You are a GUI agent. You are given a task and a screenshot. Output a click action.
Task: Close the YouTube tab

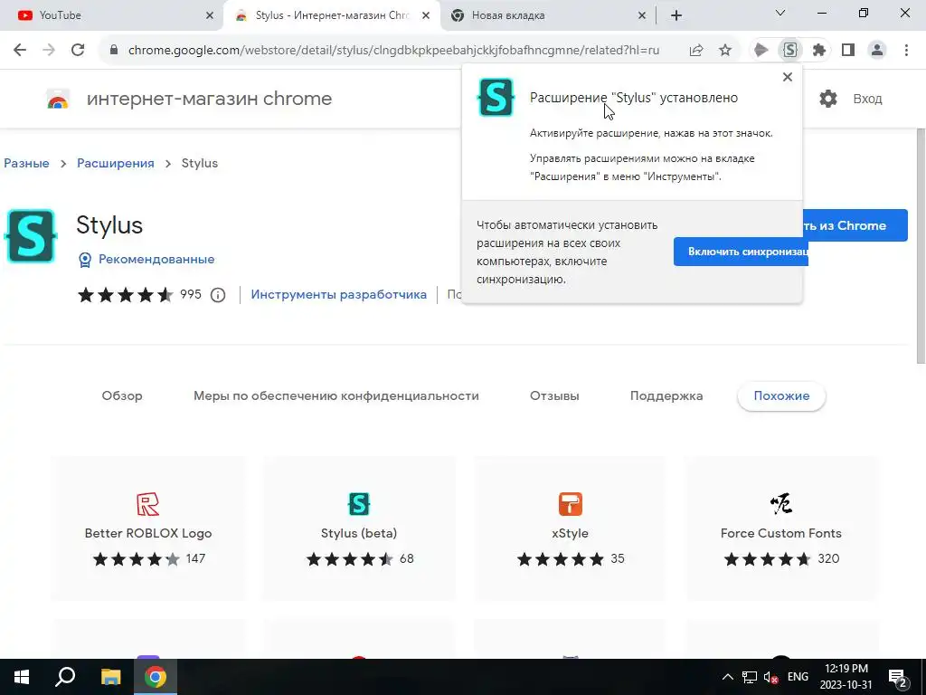209,15
